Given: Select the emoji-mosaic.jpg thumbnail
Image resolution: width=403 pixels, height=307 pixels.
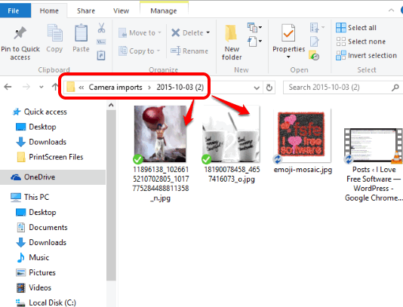Looking at the screenshot, I should pyautogui.click(x=302, y=136).
